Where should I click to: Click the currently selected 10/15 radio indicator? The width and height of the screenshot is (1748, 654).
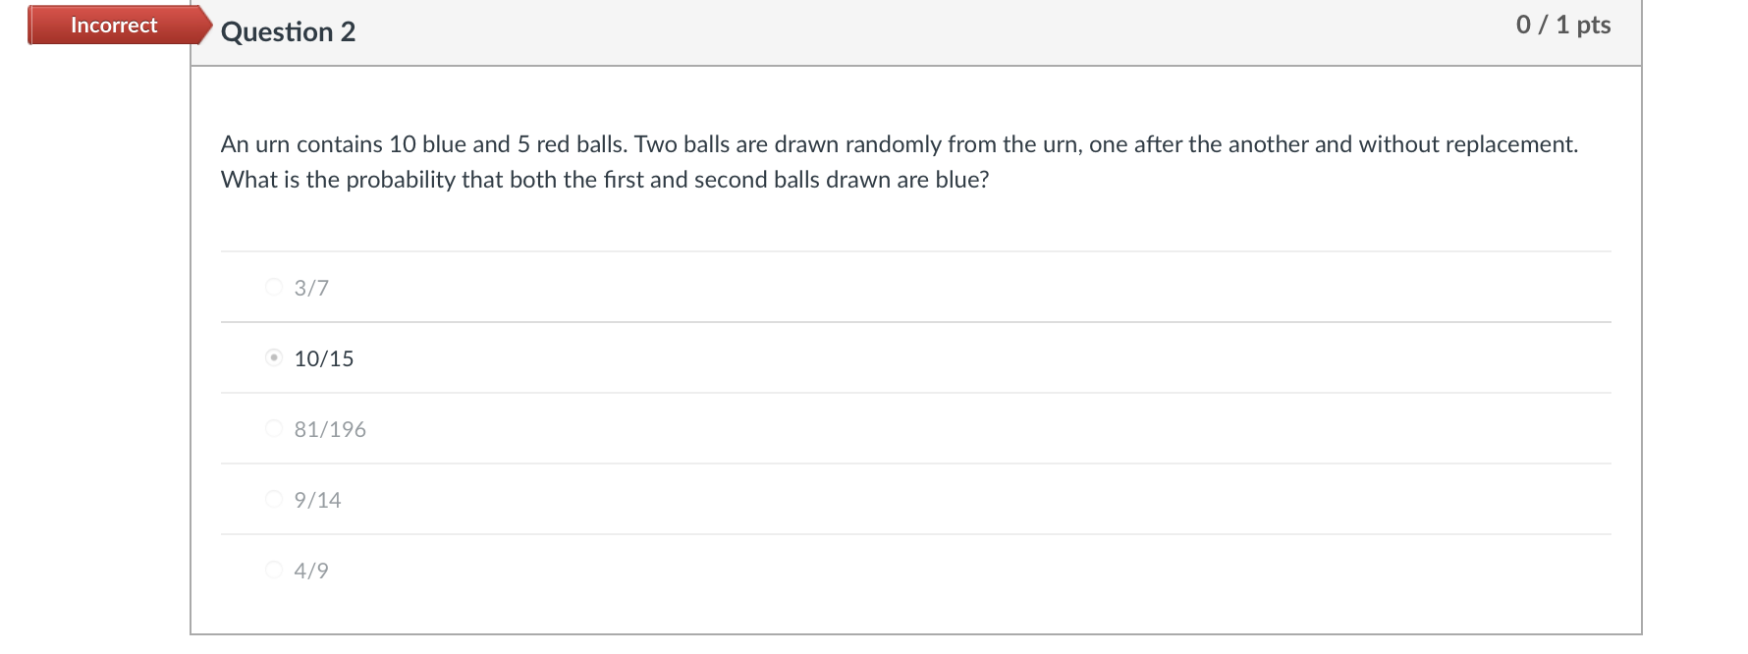[273, 357]
